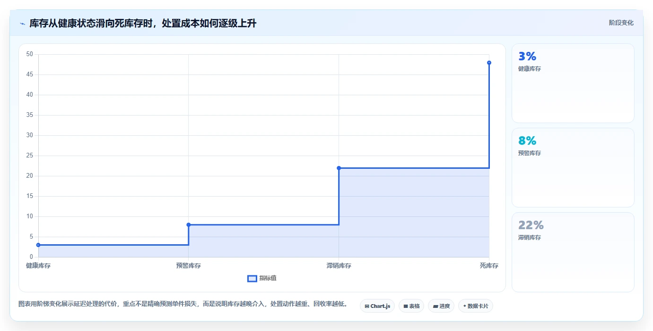Select the 数据卡片 tag
This screenshot has width=653, height=331.
coord(476,306)
